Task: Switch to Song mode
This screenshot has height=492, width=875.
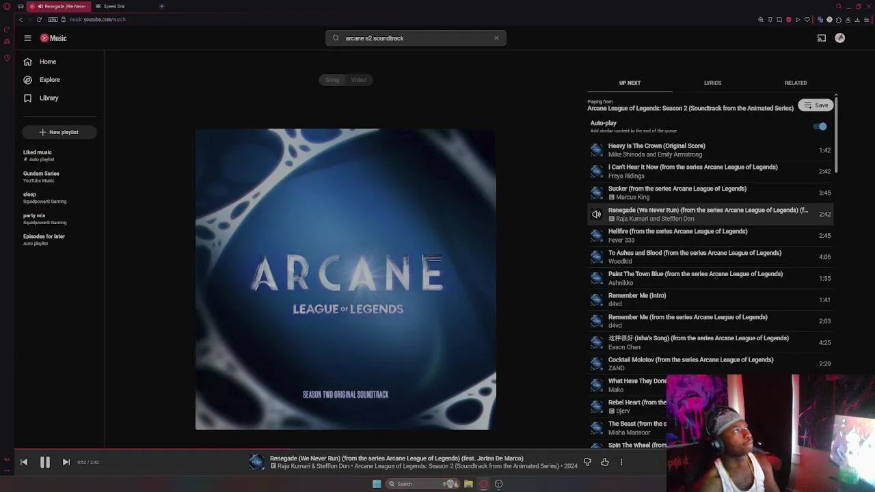Action: coord(332,80)
